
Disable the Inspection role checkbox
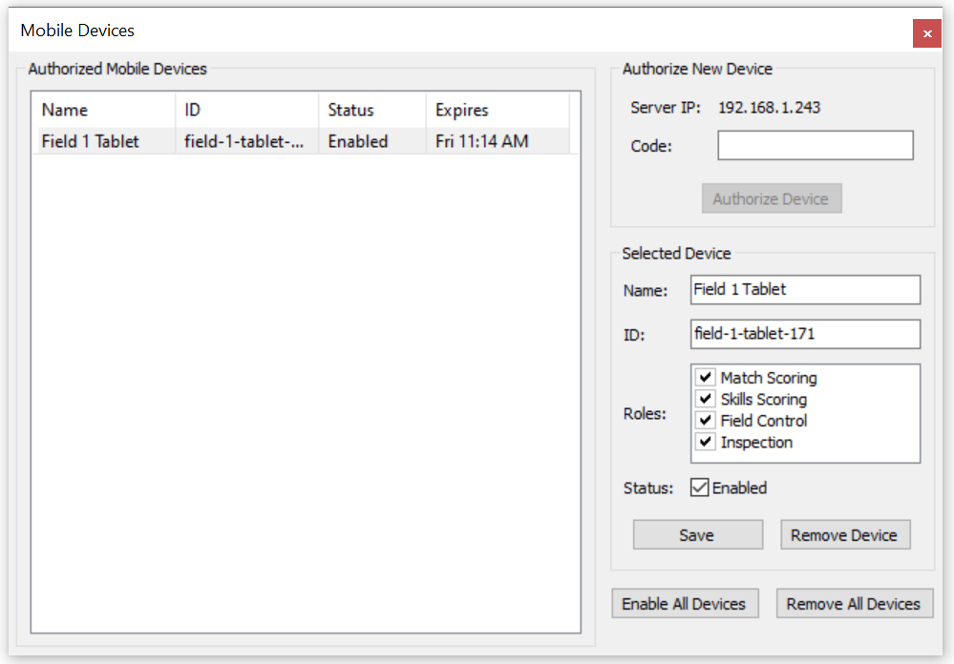pyautogui.click(x=706, y=442)
